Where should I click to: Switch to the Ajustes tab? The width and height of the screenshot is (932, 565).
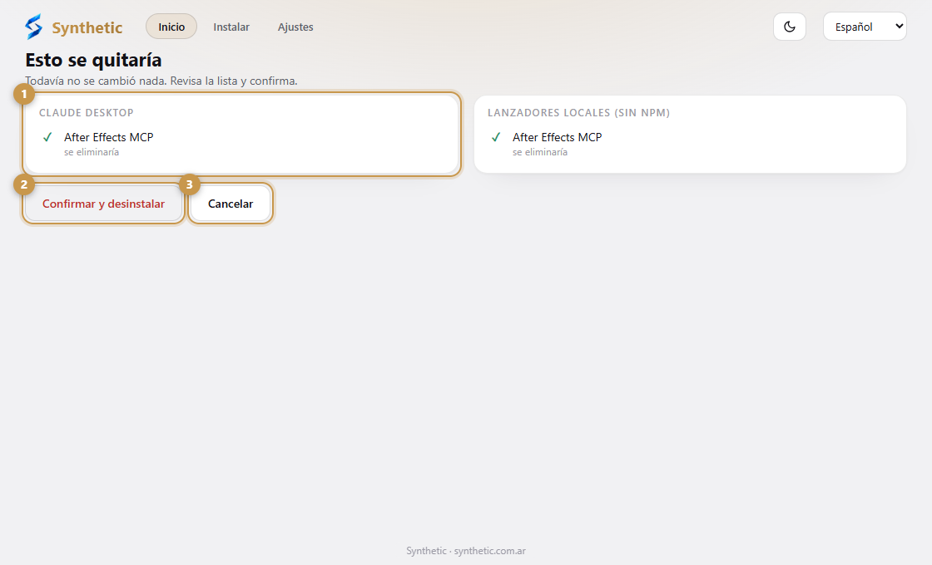pyautogui.click(x=295, y=27)
